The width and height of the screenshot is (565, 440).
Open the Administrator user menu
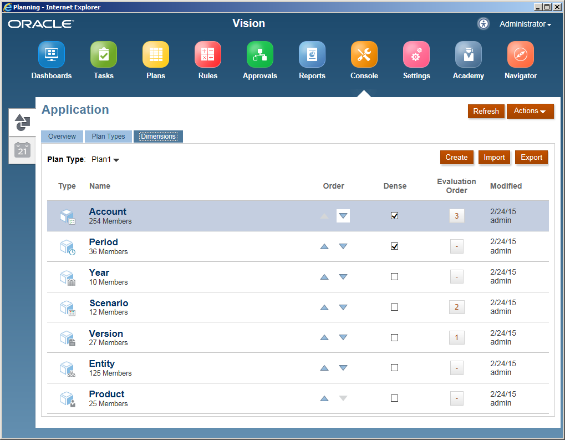[525, 24]
